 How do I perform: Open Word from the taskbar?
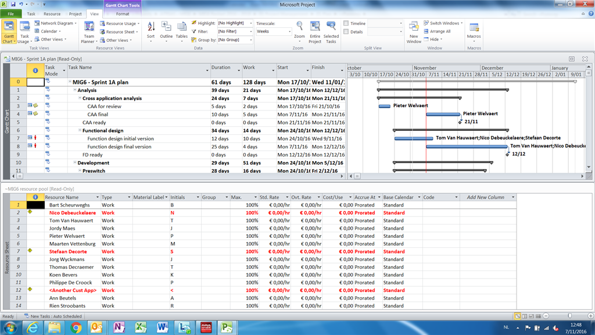pos(163,327)
